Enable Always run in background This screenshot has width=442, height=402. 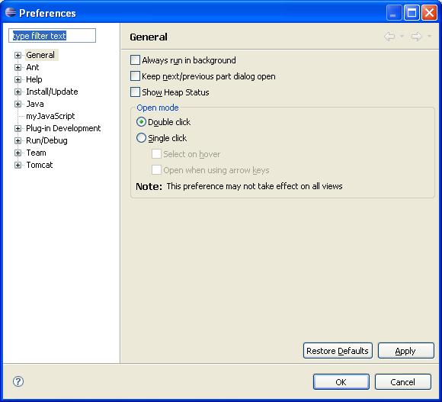[136, 60]
